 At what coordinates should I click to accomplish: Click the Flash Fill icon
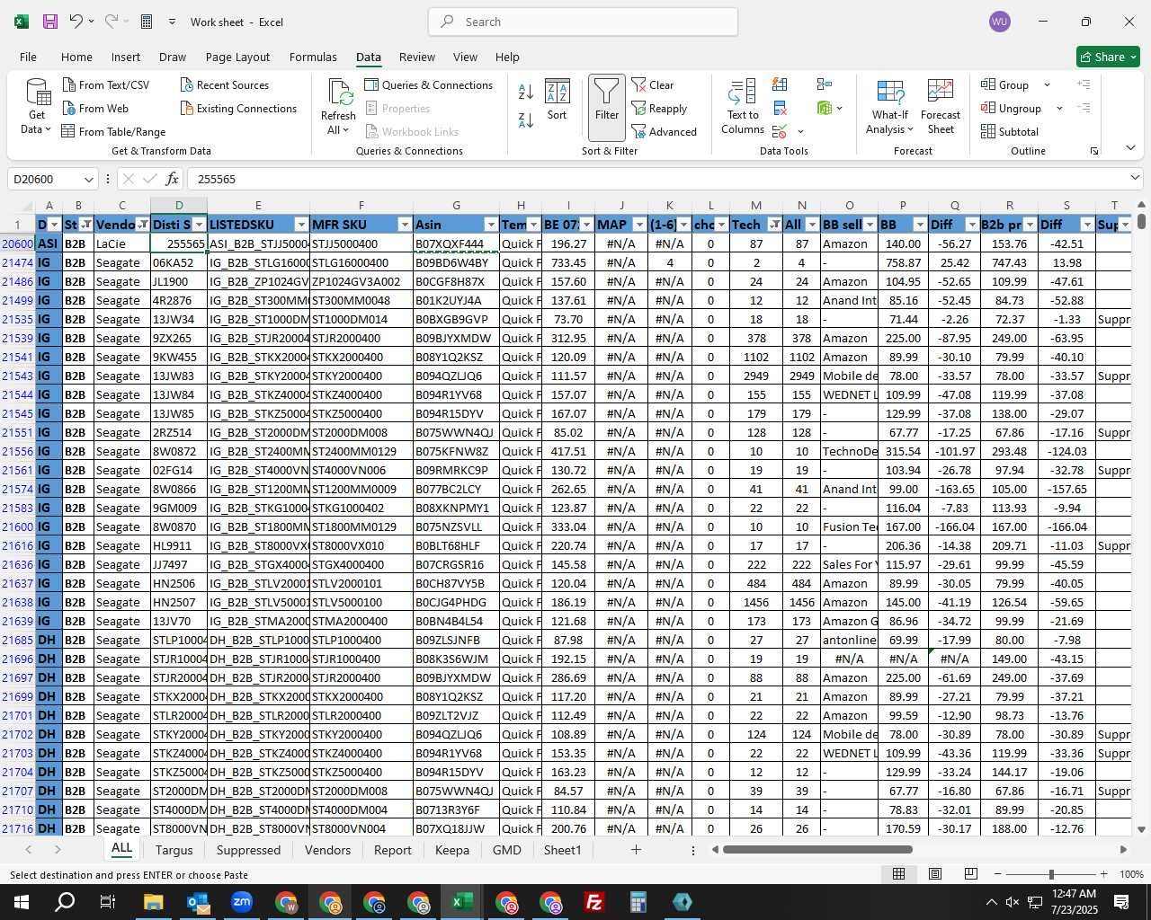pyautogui.click(x=780, y=84)
